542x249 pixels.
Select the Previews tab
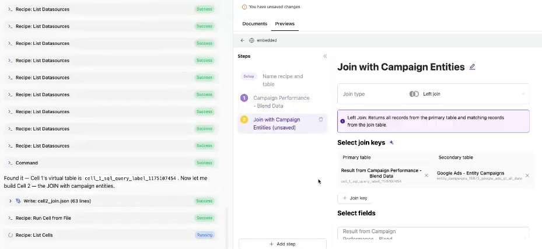(x=285, y=24)
